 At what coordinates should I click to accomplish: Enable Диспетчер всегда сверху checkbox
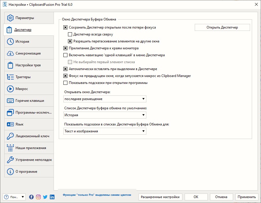pyautogui.click(x=70, y=34)
